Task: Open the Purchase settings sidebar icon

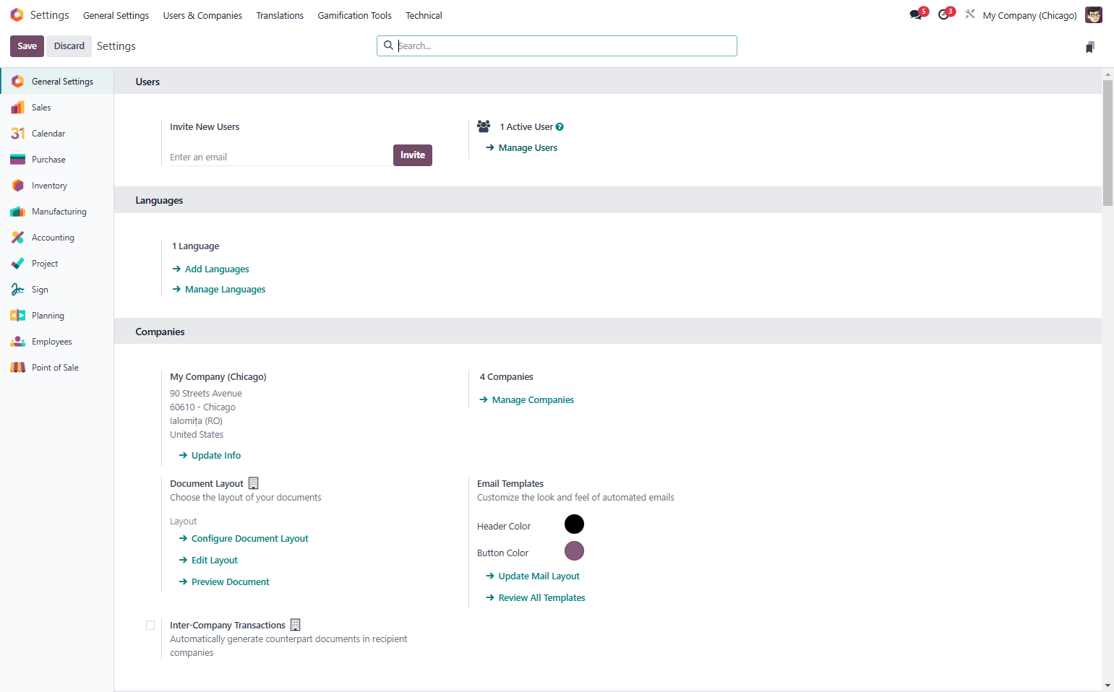Action: click(18, 159)
